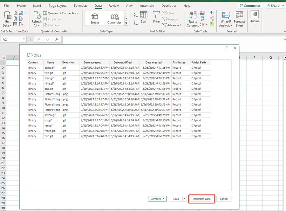The height and width of the screenshot is (211, 286).
Task: Select the Currencies data type
Action: 114,18
